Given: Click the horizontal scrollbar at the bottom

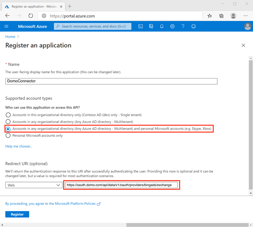Looking at the screenshot, I should click(x=187, y=225).
